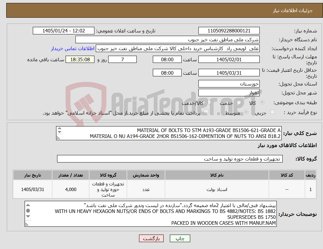The width and height of the screenshot is (323, 249).
Task: Click buyer name field شرکت ملی مناطق نفت خیز جنوب
Action: pyautogui.click(x=167, y=40)
